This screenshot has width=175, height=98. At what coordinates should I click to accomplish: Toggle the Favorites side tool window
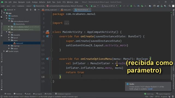click(x=1, y=71)
